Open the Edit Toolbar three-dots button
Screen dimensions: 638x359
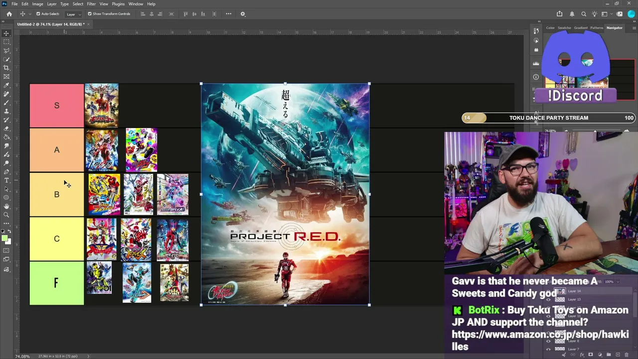(6, 223)
